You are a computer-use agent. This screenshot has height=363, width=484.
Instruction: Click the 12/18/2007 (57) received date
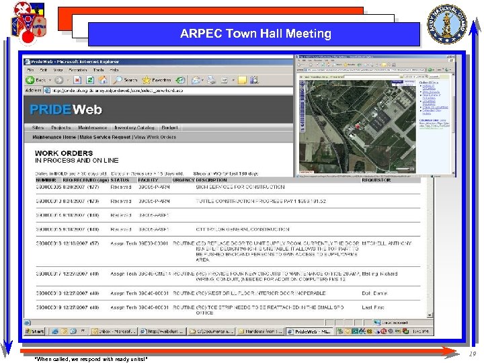81,243
